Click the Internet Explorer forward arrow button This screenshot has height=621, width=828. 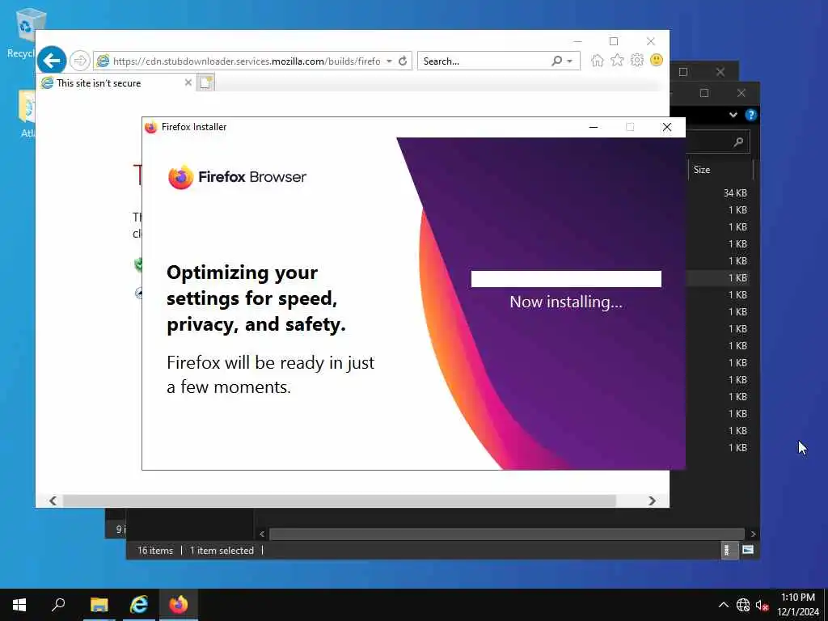tap(80, 61)
